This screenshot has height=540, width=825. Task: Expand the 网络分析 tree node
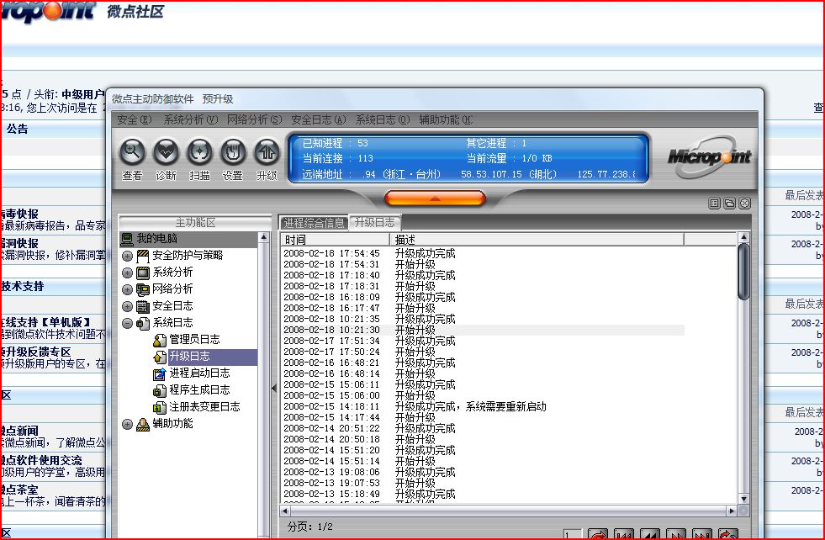coord(127,290)
